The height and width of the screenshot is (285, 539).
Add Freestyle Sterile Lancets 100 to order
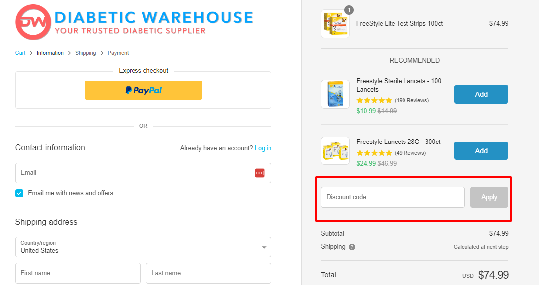tap(481, 94)
